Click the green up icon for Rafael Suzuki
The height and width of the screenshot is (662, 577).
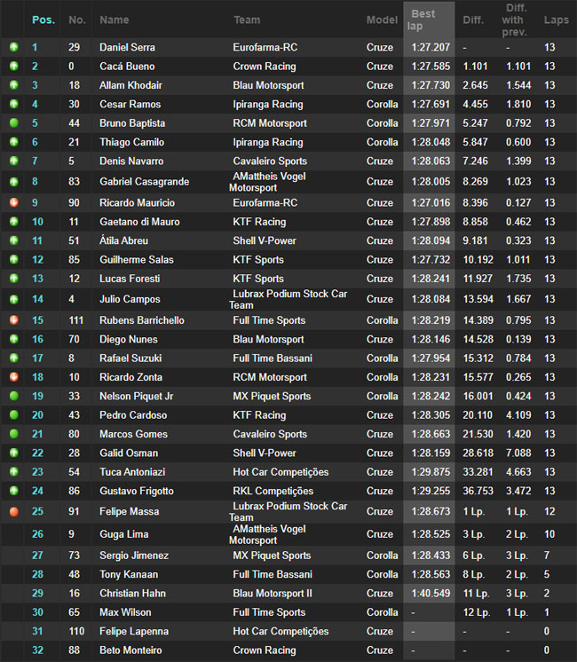(14, 358)
